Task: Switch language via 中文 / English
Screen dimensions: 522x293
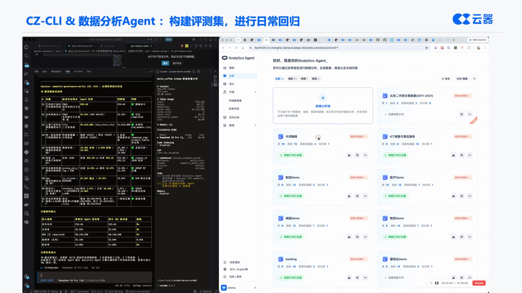Action: pyautogui.click(x=235, y=269)
